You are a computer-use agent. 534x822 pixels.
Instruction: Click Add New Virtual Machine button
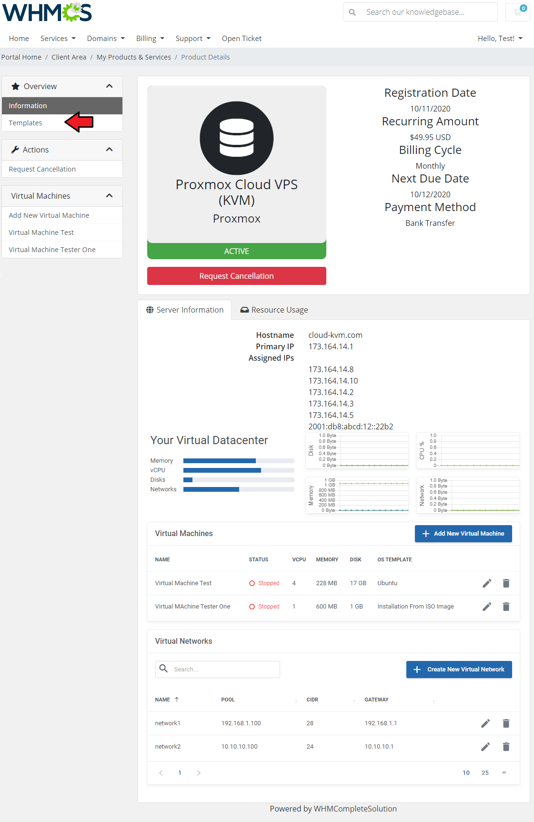(x=463, y=534)
